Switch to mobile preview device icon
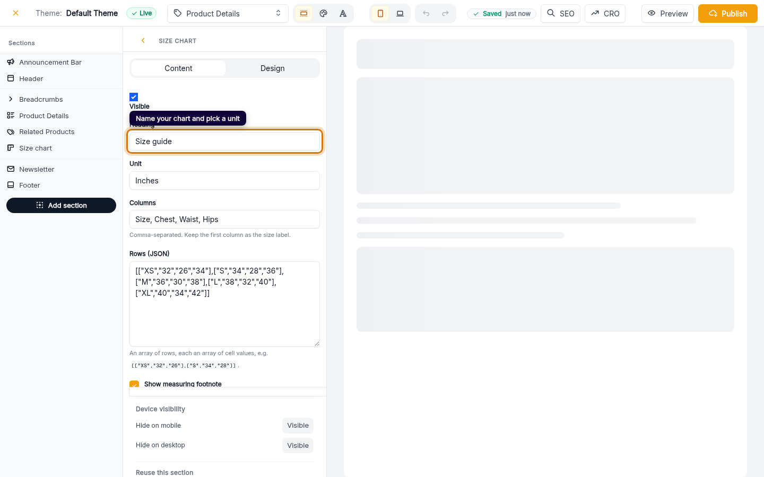This screenshot has height=477, width=764. coord(380,13)
